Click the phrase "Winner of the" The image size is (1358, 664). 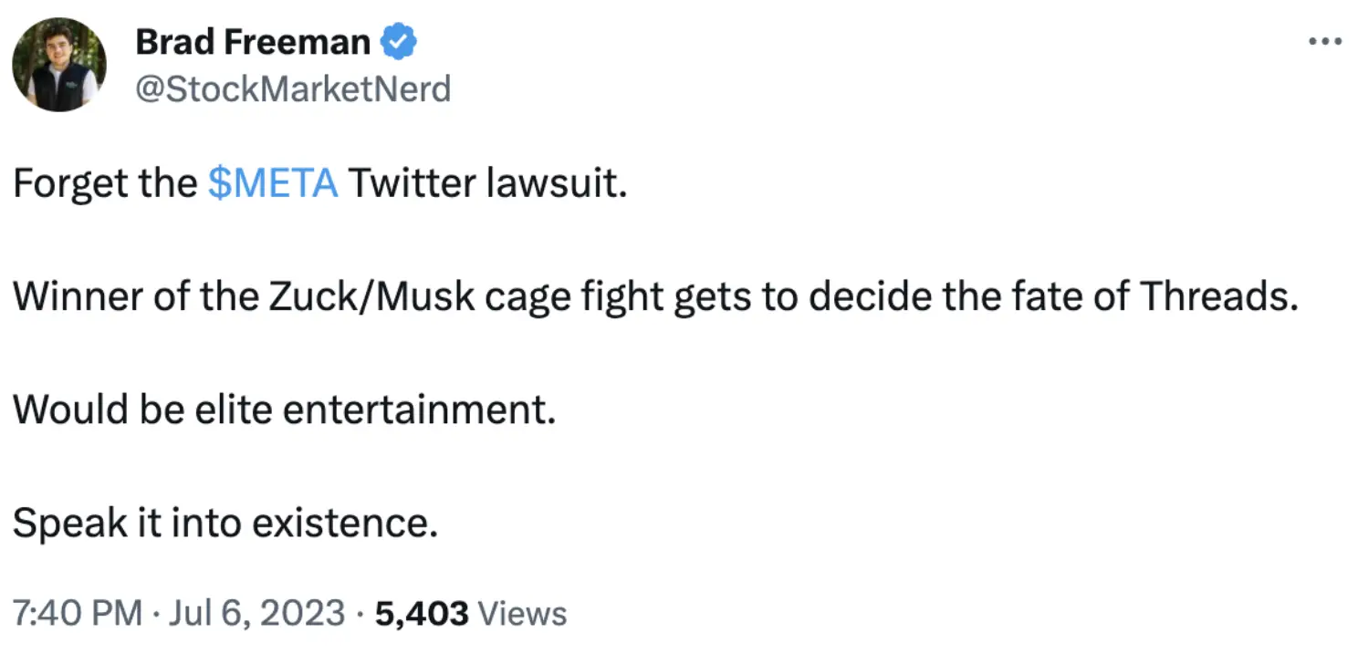(x=127, y=297)
